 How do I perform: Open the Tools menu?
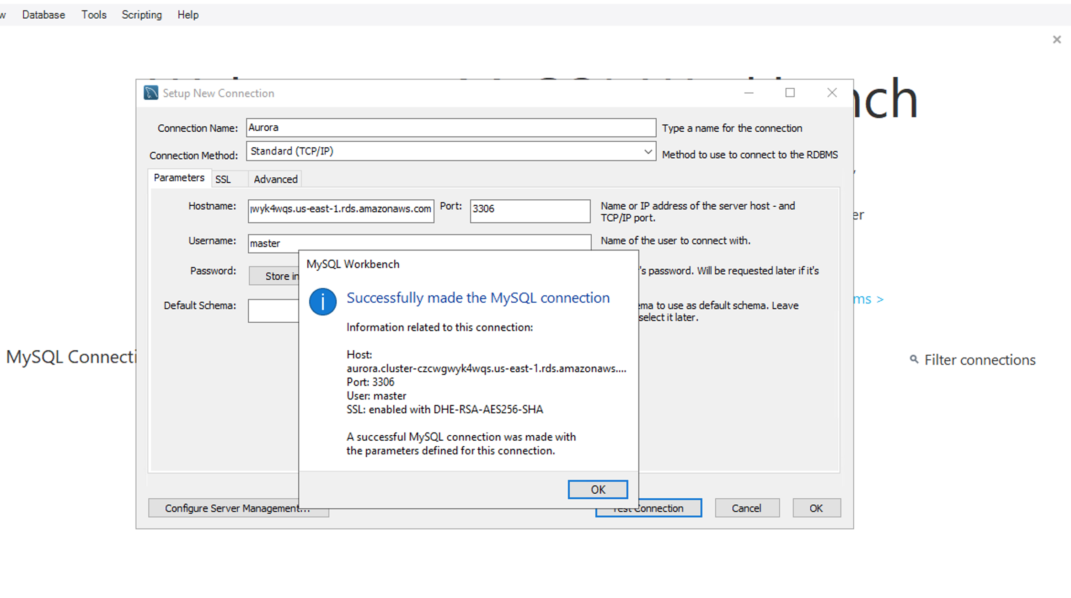click(x=94, y=15)
